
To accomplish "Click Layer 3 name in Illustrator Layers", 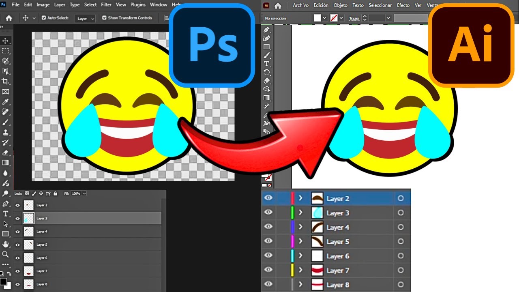I will [338, 213].
